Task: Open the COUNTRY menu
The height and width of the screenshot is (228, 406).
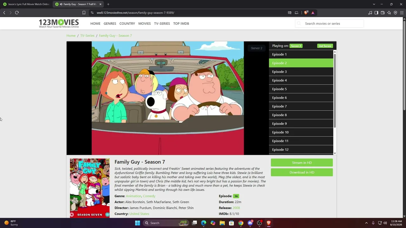Action: pyautogui.click(x=127, y=23)
